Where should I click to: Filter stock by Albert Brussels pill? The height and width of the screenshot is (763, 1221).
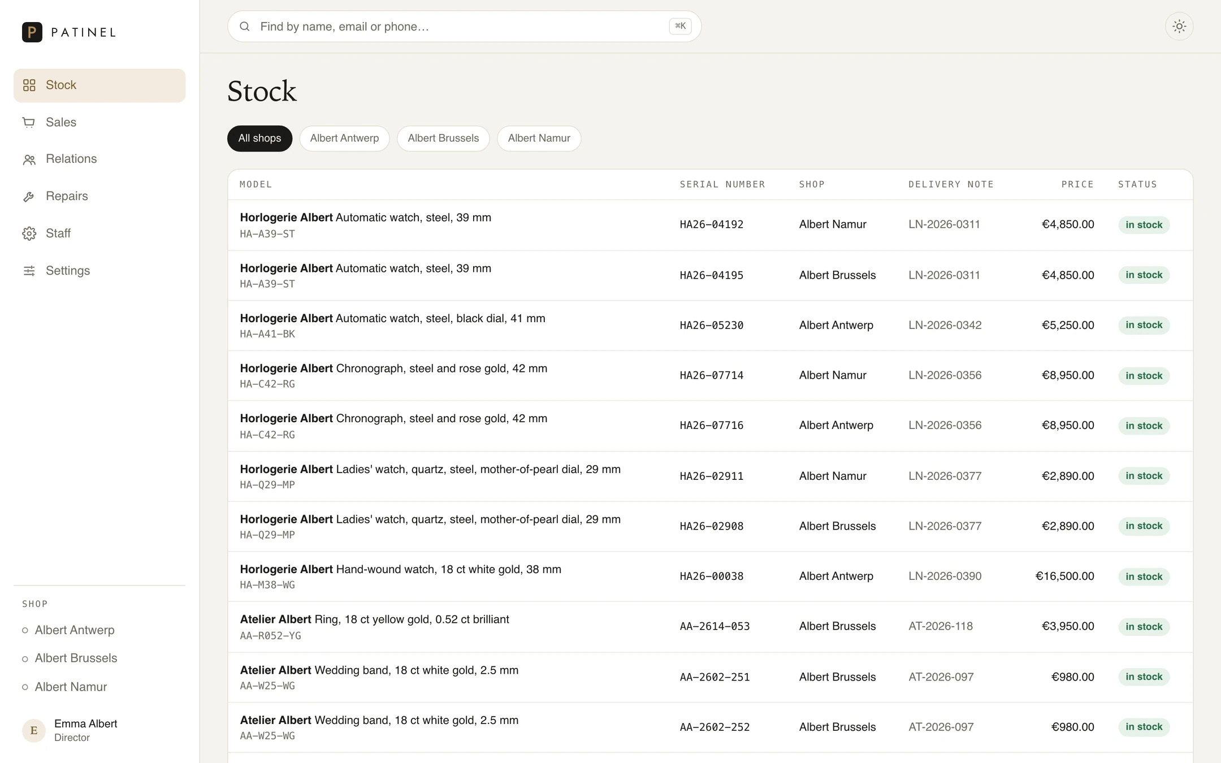[443, 138]
